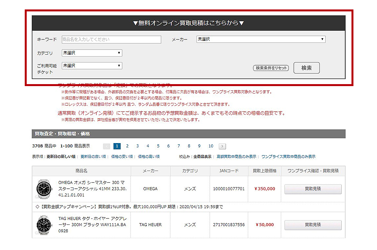Open the メーカー dropdown
377x250 pixels.
coord(261,39)
